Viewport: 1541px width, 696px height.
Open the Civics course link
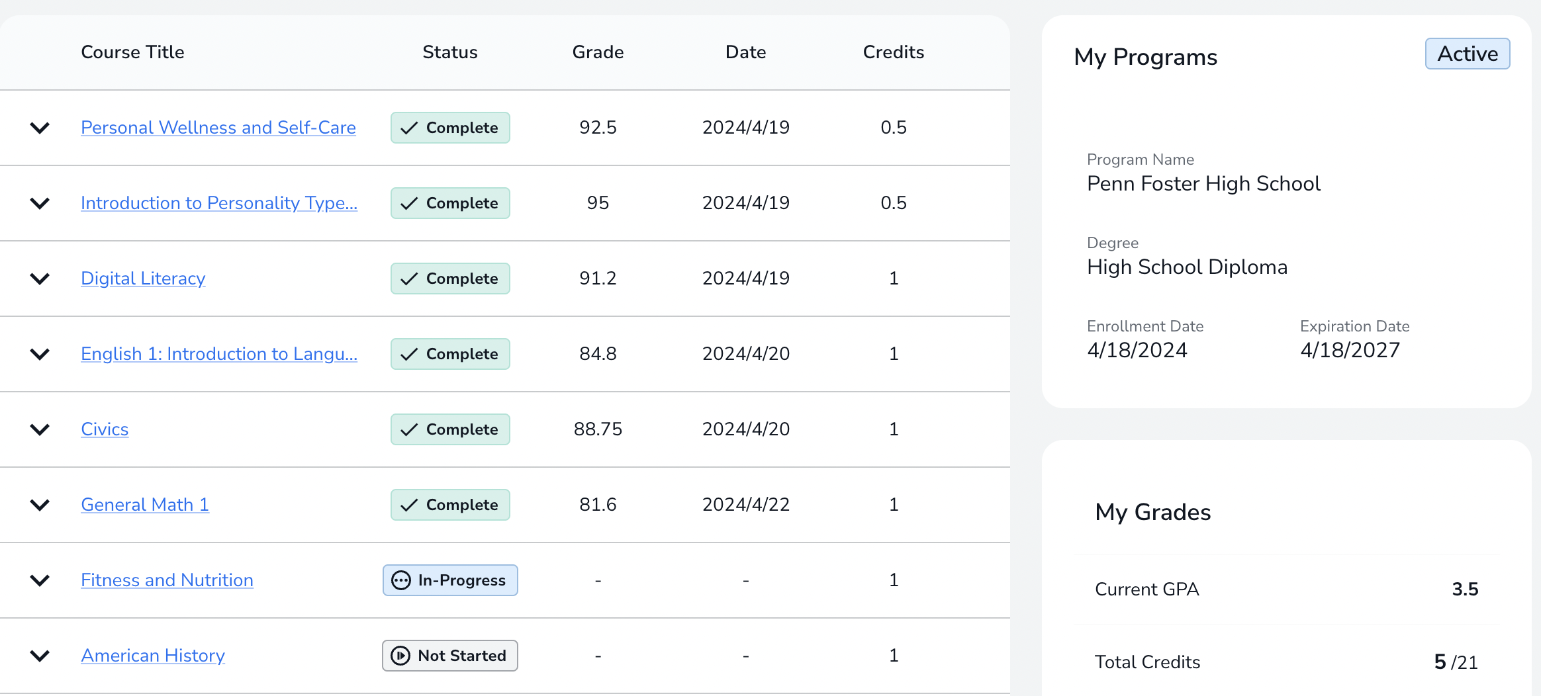(x=105, y=429)
